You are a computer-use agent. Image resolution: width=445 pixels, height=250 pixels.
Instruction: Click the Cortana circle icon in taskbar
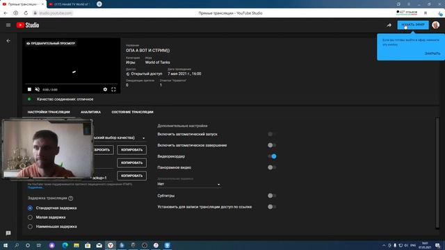28,245
